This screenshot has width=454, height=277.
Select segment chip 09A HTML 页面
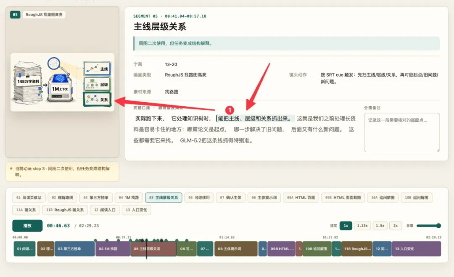[301, 198]
